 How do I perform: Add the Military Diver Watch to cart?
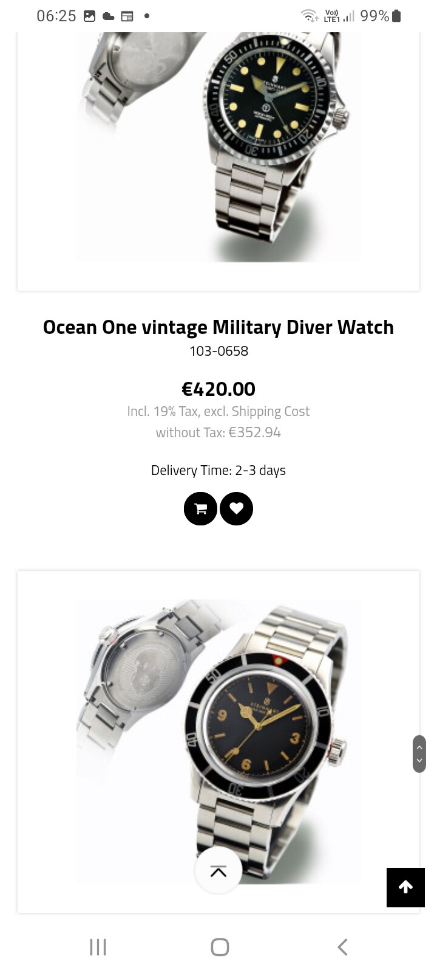tap(200, 508)
